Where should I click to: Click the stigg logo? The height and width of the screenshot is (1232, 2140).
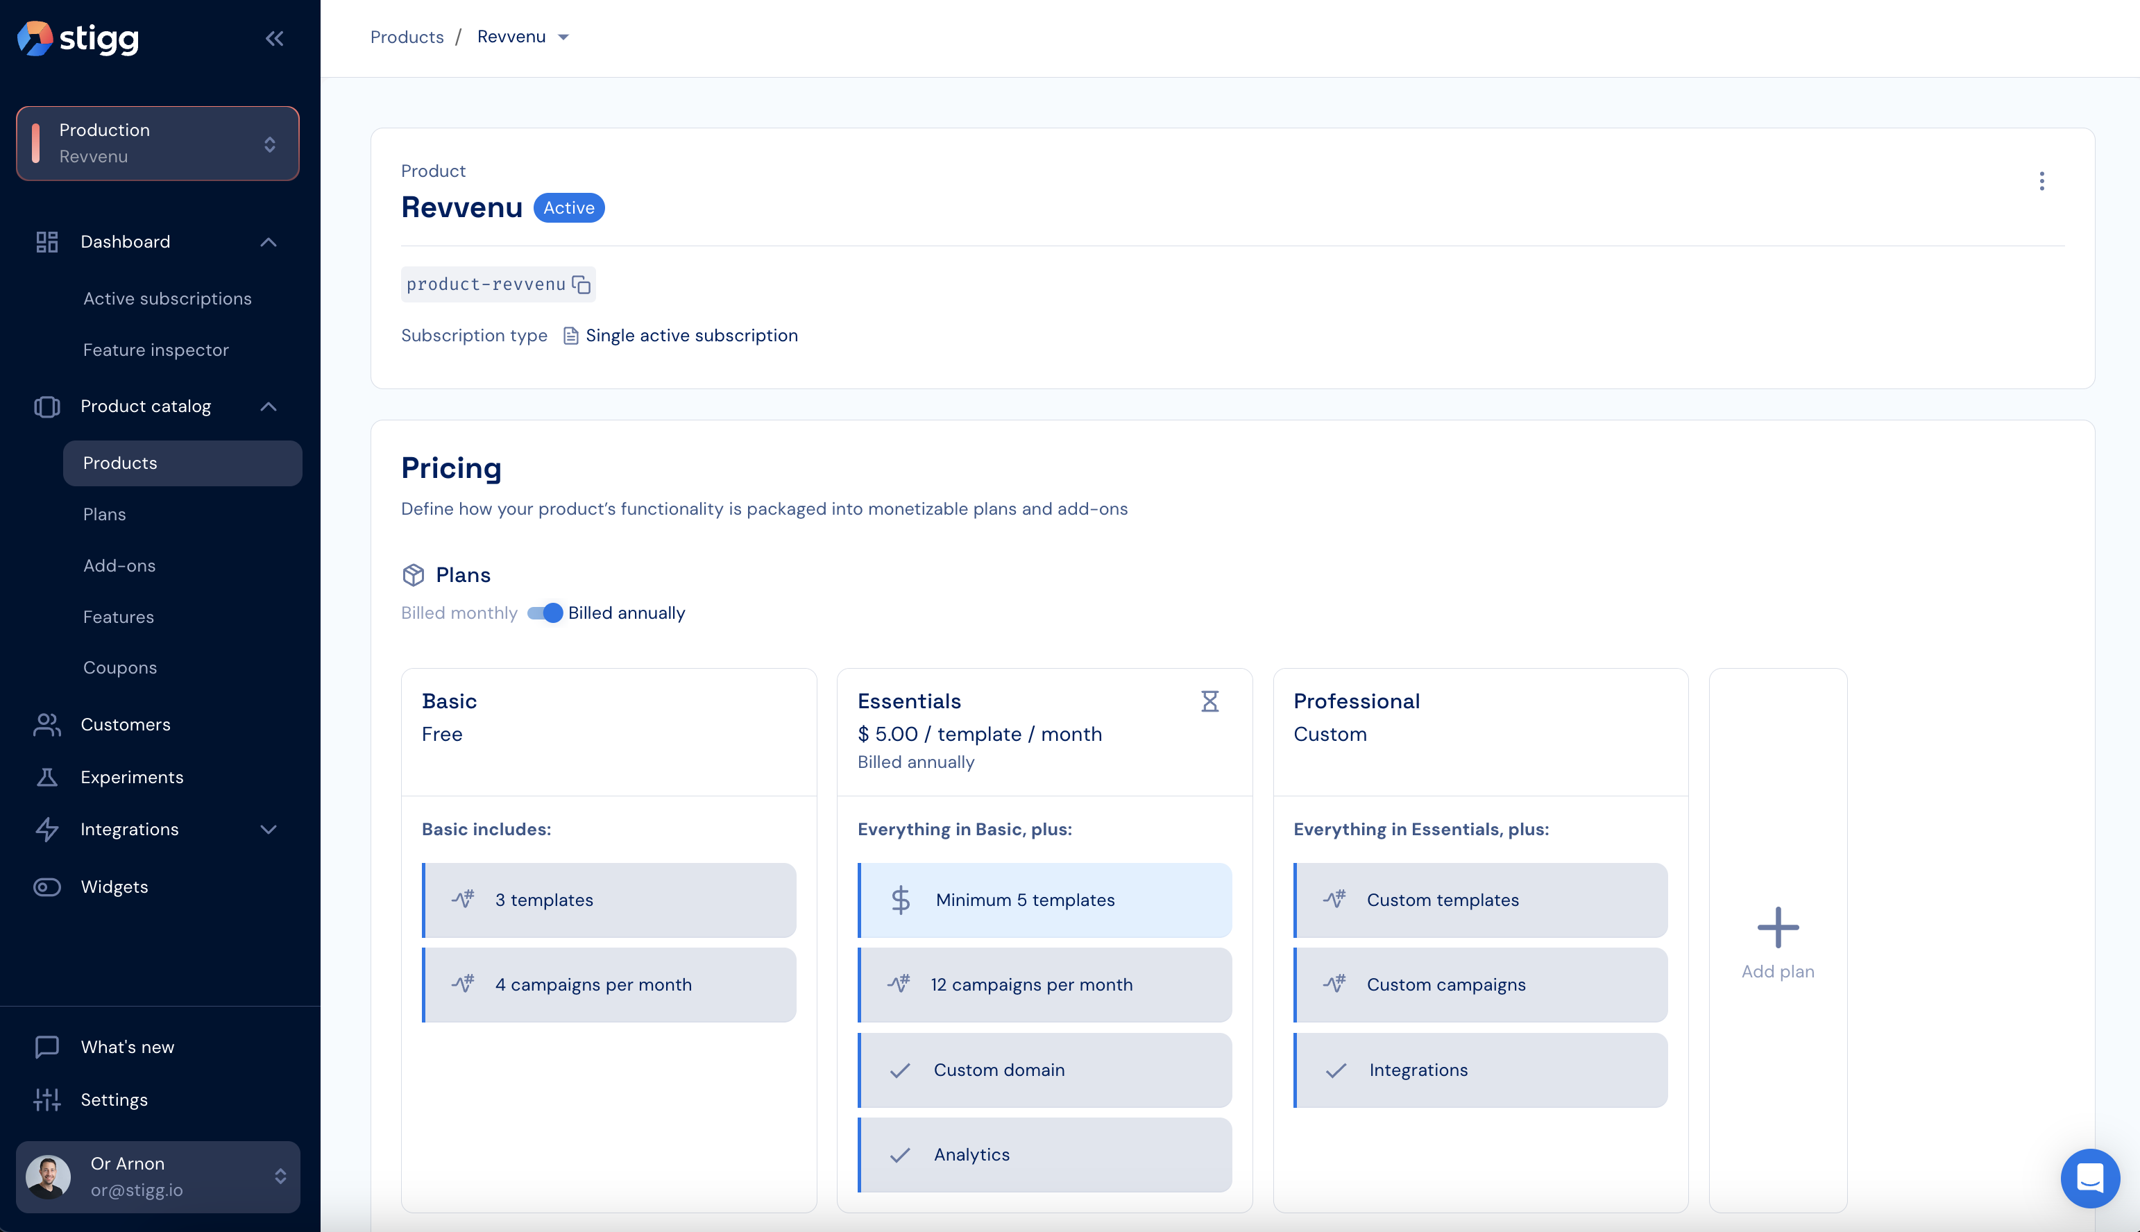tap(78, 38)
